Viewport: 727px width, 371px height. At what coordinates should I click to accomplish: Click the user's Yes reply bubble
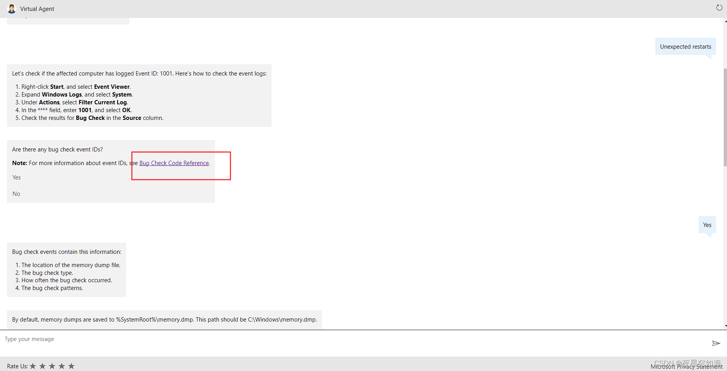point(707,225)
